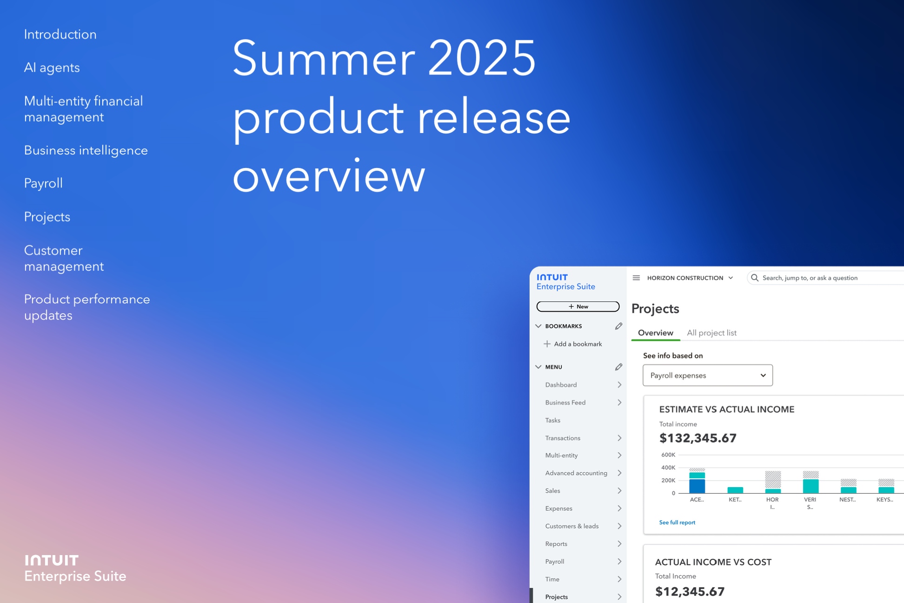Click the Intuit Enterprise Suite logo in app sidebar
This screenshot has height=603, width=904.
tap(565, 281)
